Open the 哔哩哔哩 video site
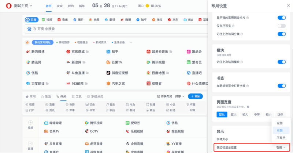Screen dimensions: 293x153 53,123
